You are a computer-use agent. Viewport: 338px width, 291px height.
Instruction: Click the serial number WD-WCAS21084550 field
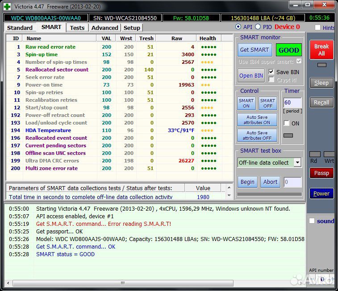pos(125,18)
